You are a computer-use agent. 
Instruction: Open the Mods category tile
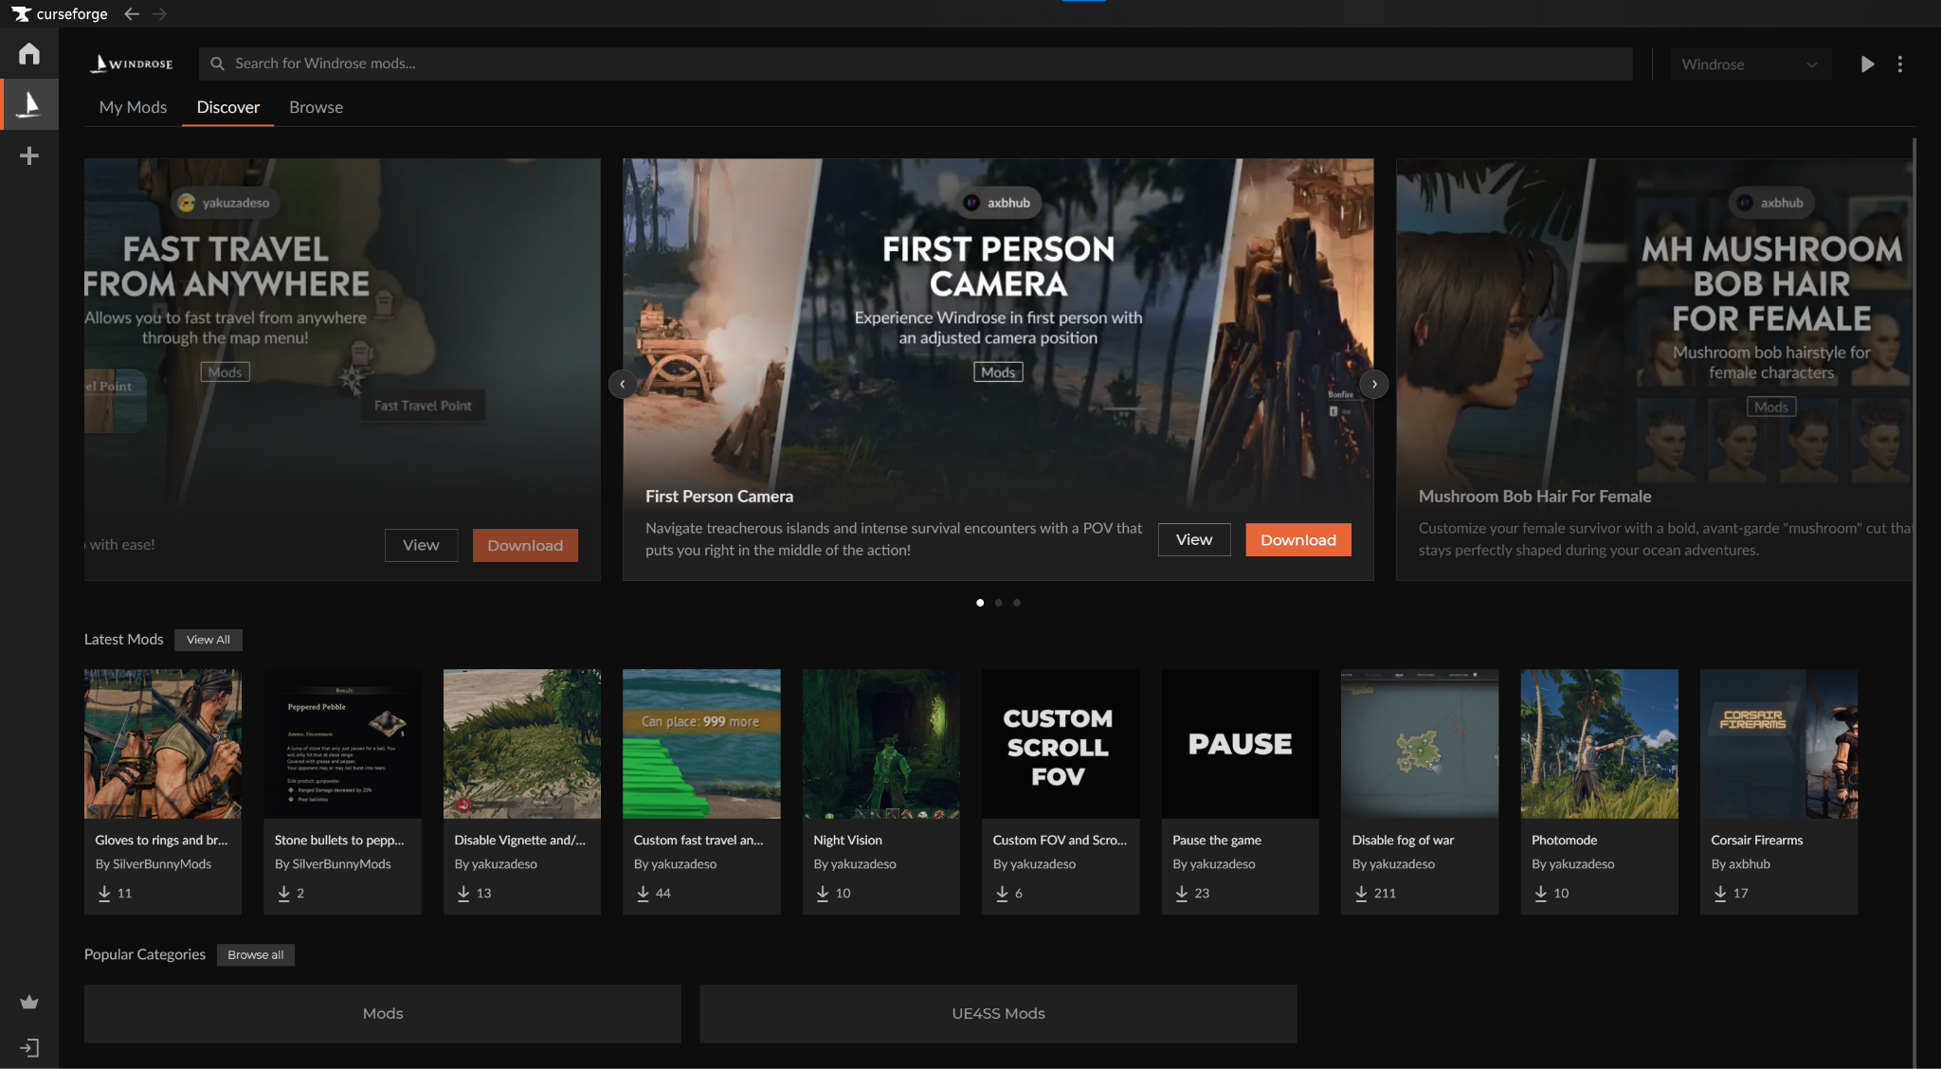coord(383,1014)
